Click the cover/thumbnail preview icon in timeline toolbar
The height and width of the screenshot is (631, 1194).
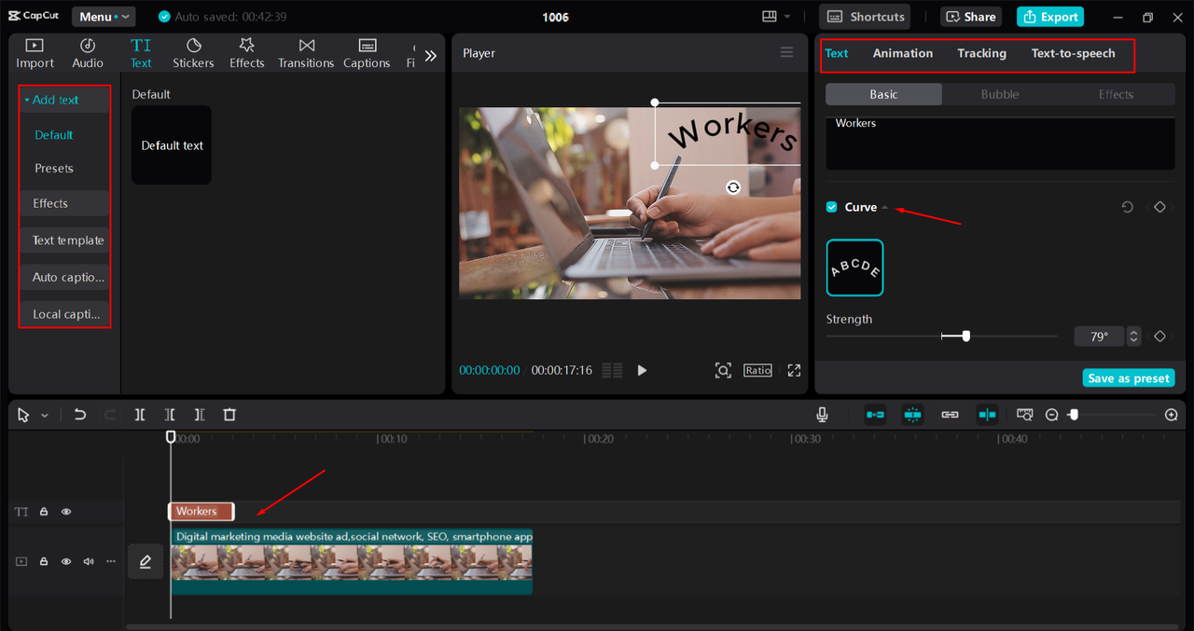(1025, 415)
